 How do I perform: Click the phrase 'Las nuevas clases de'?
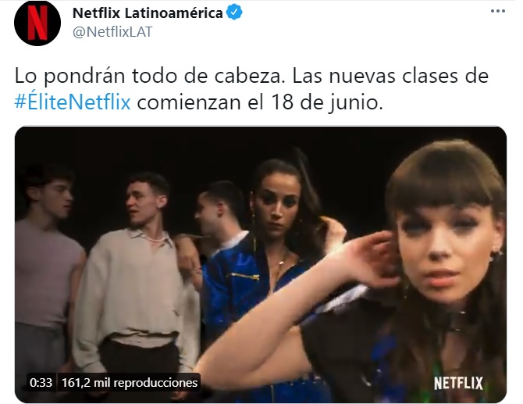390,76
